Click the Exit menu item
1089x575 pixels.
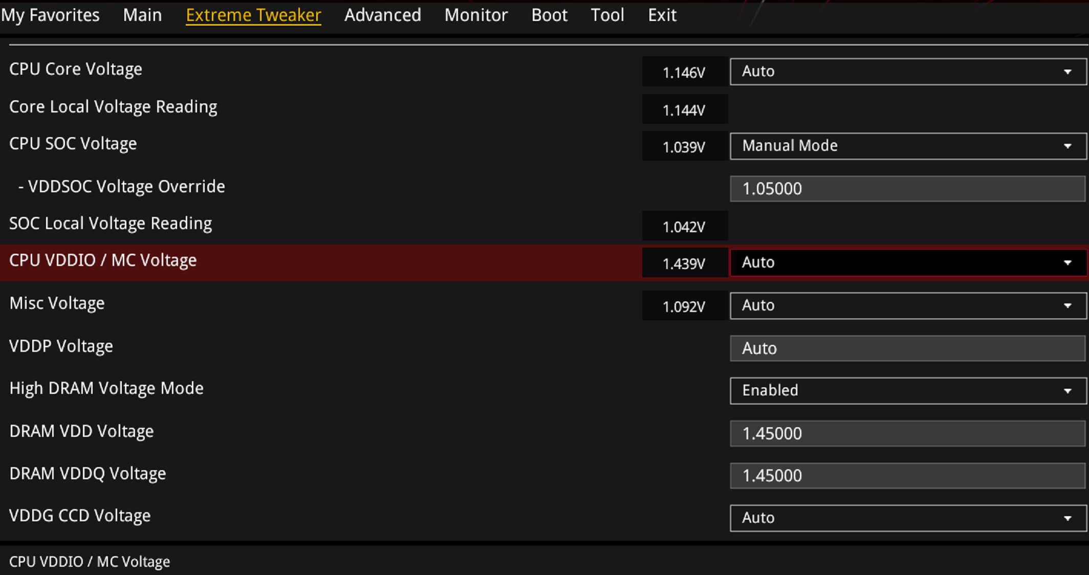662,15
